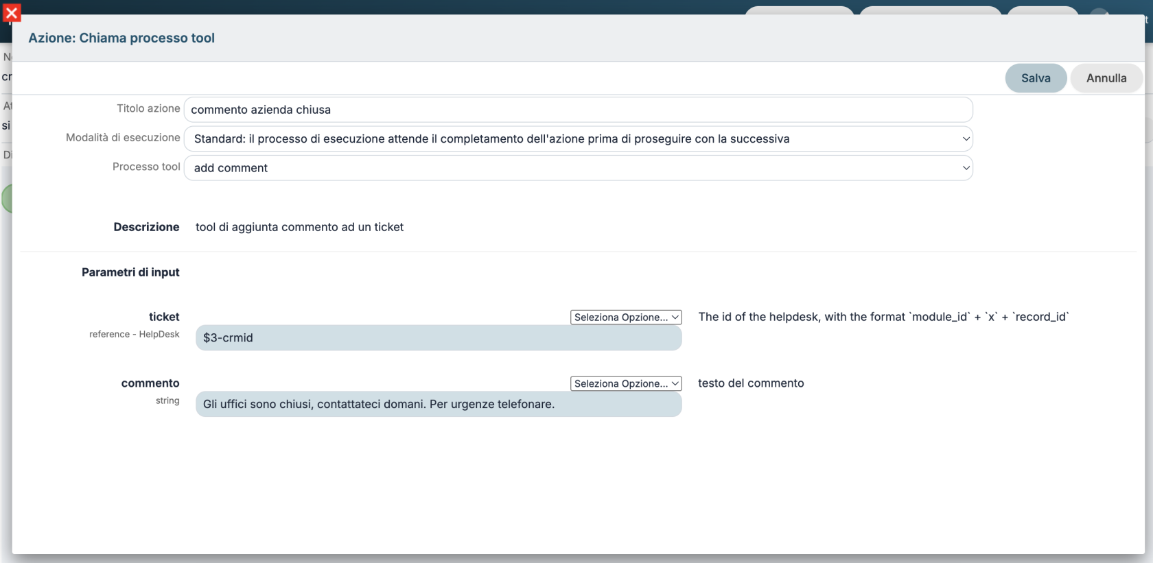Viewport: 1153px width, 563px height.
Task: Click the Annulla button
Action: coord(1106,78)
